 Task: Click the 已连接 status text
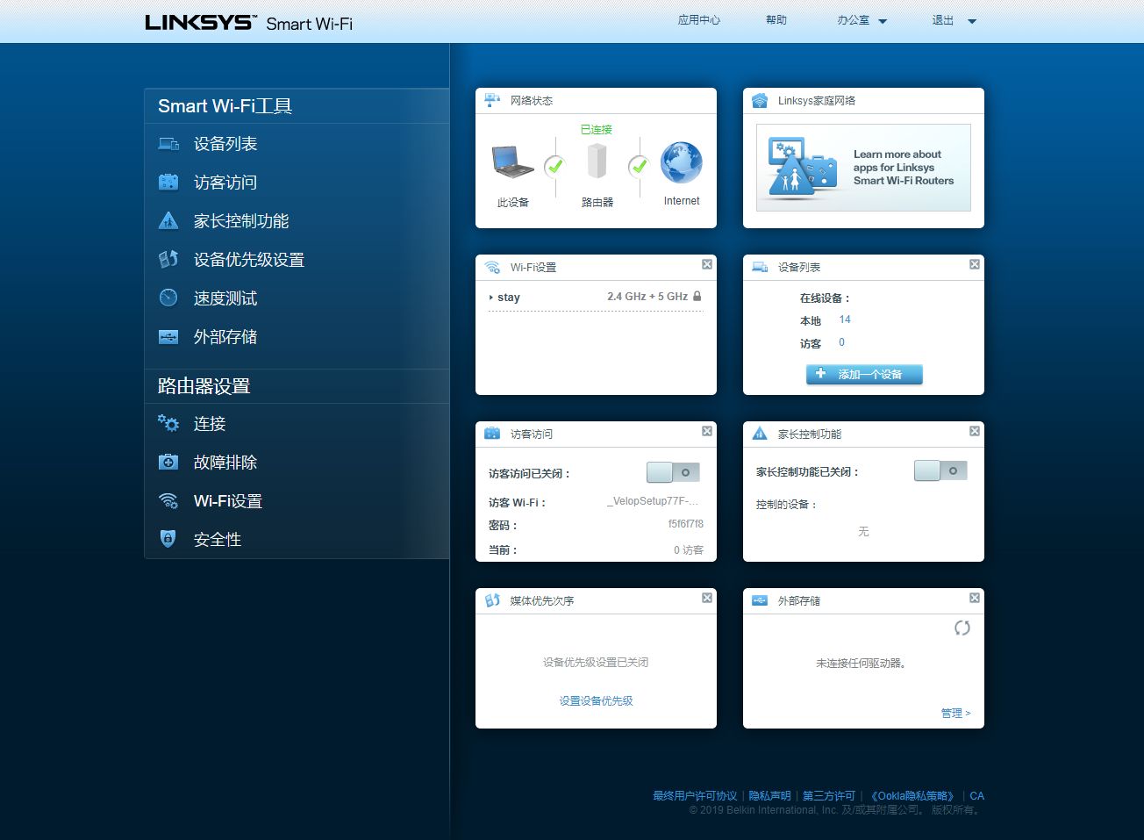(x=597, y=130)
